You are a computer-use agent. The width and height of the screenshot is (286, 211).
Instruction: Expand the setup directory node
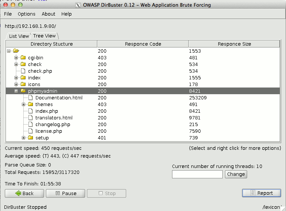tap(23, 138)
